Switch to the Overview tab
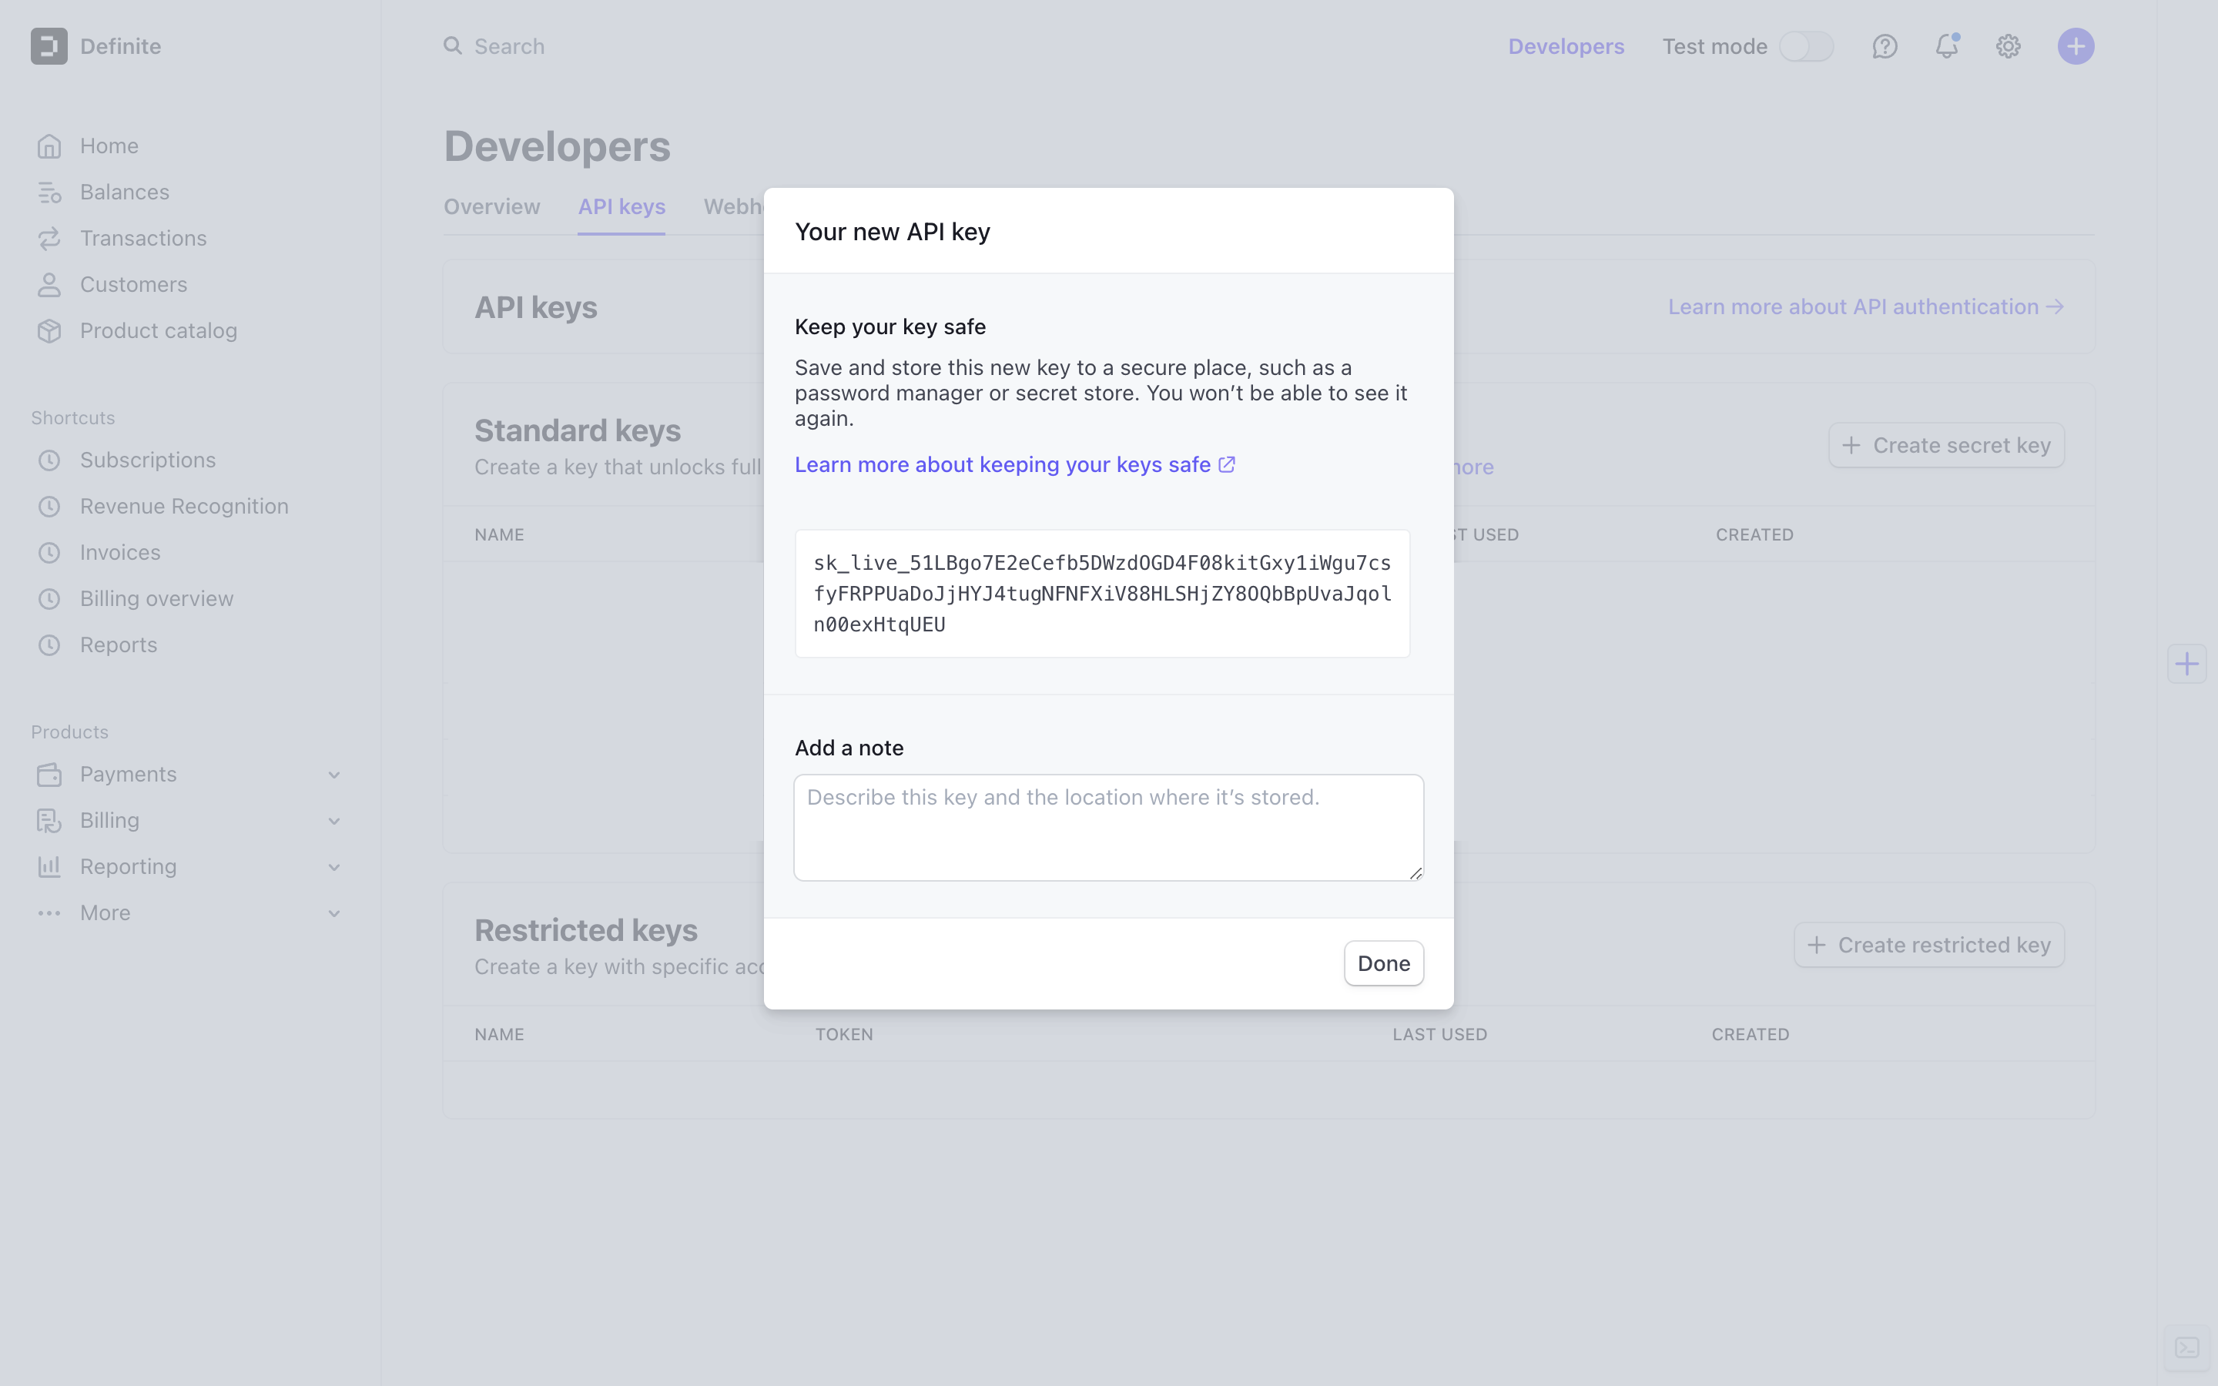Viewport: 2218px width, 1386px height. [492, 207]
